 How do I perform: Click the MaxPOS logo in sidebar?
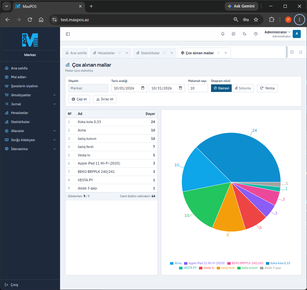pyautogui.click(x=30, y=40)
